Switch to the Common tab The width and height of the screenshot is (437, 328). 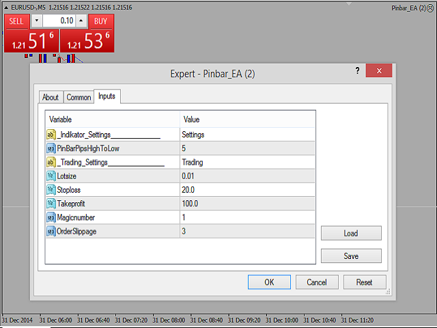point(79,97)
